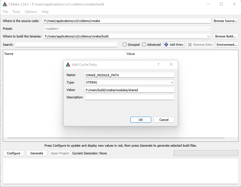
Task: Open the Help menu
Action: pos(45,12)
